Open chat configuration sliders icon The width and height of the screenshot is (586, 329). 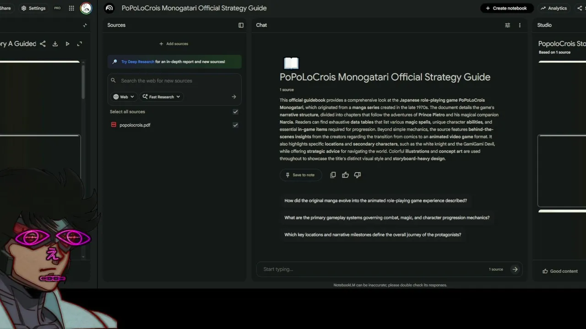pos(507,25)
